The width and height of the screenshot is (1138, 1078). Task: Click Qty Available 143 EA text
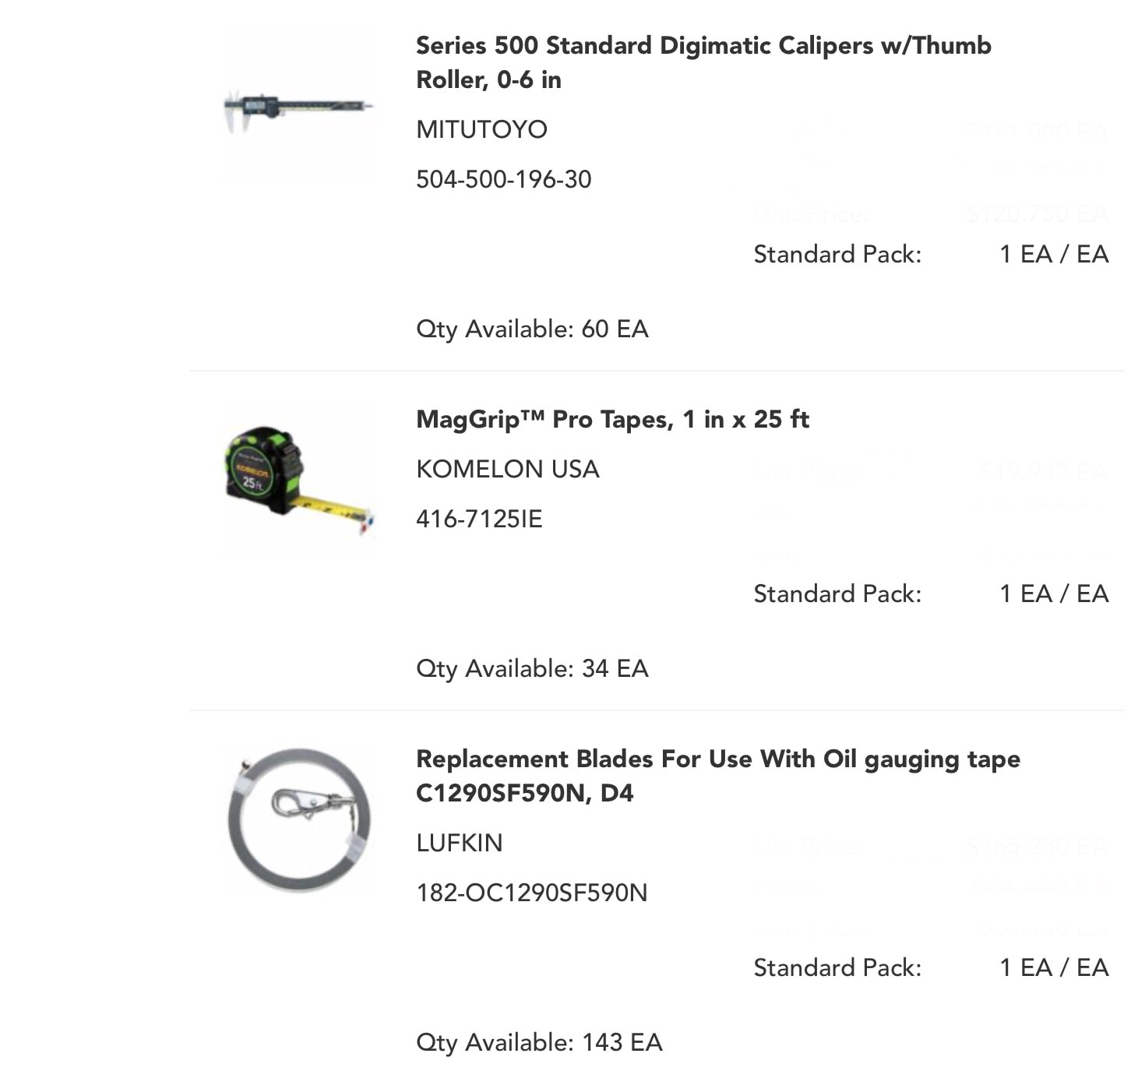pos(539,1043)
